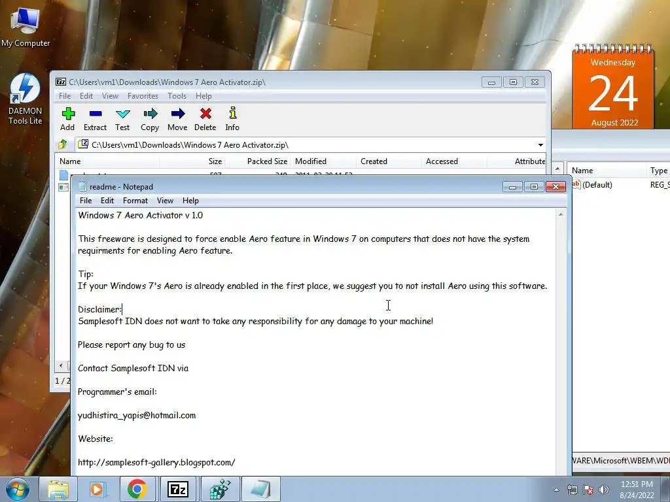Run Test on the archive in 7-Zip
This screenshot has width=670, height=502.
pyautogui.click(x=122, y=119)
